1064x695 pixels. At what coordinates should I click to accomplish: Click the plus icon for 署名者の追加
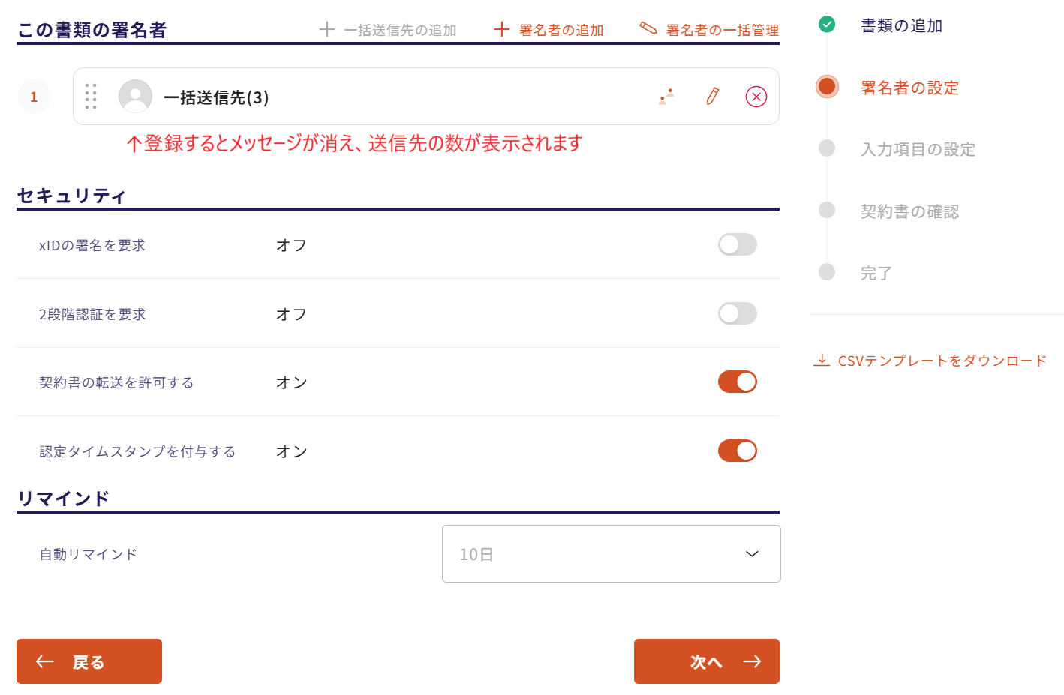[x=501, y=30]
